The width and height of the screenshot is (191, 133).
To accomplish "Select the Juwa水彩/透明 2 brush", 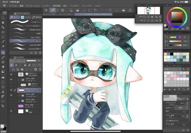I will (25, 49).
